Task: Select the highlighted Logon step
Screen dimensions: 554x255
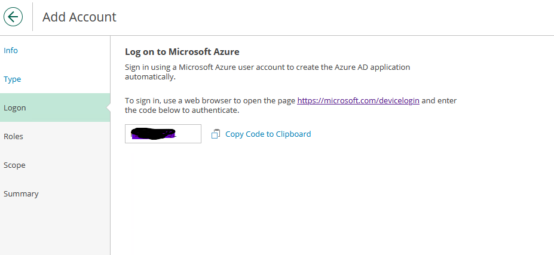Action: pyautogui.click(x=15, y=108)
